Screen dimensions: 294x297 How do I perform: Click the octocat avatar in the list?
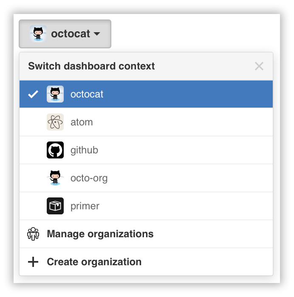55,94
